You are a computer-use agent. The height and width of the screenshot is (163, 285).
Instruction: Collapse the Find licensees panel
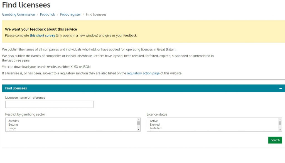(x=281, y=88)
